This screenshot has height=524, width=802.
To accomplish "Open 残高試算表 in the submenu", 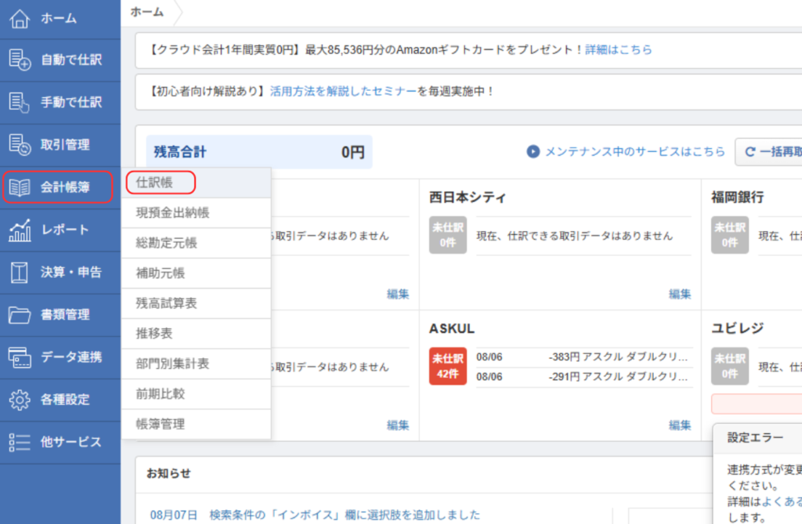I will point(166,303).
